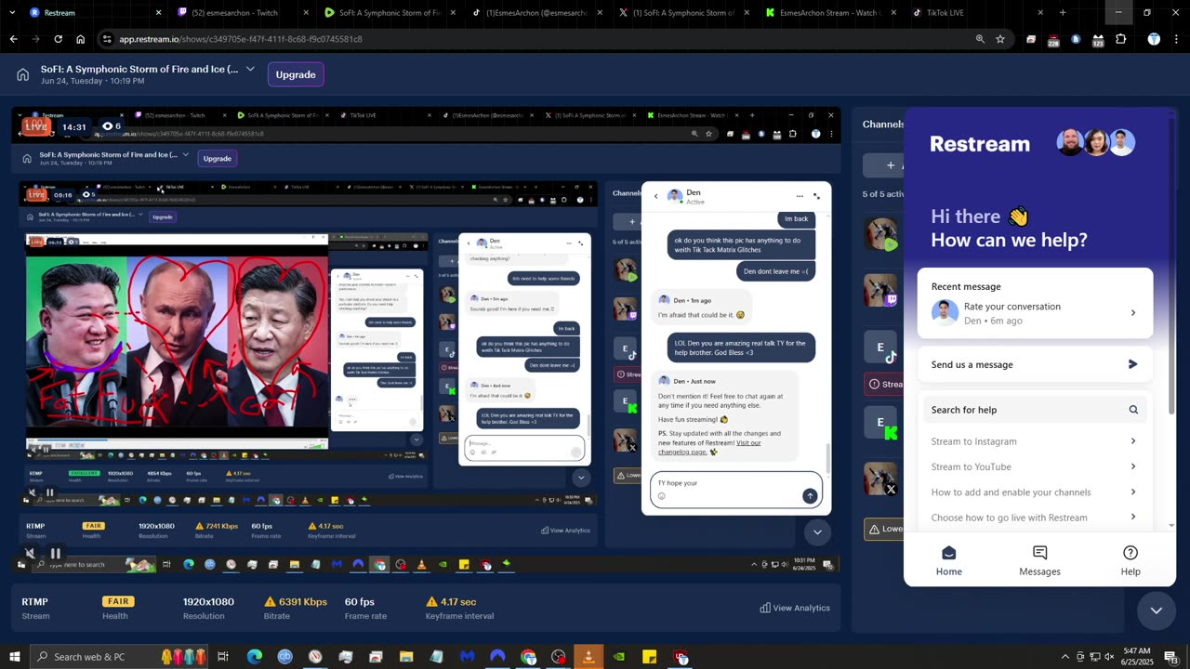Click the send arrow in Send us a message
1190x669 pixels.
(1132, 364)
